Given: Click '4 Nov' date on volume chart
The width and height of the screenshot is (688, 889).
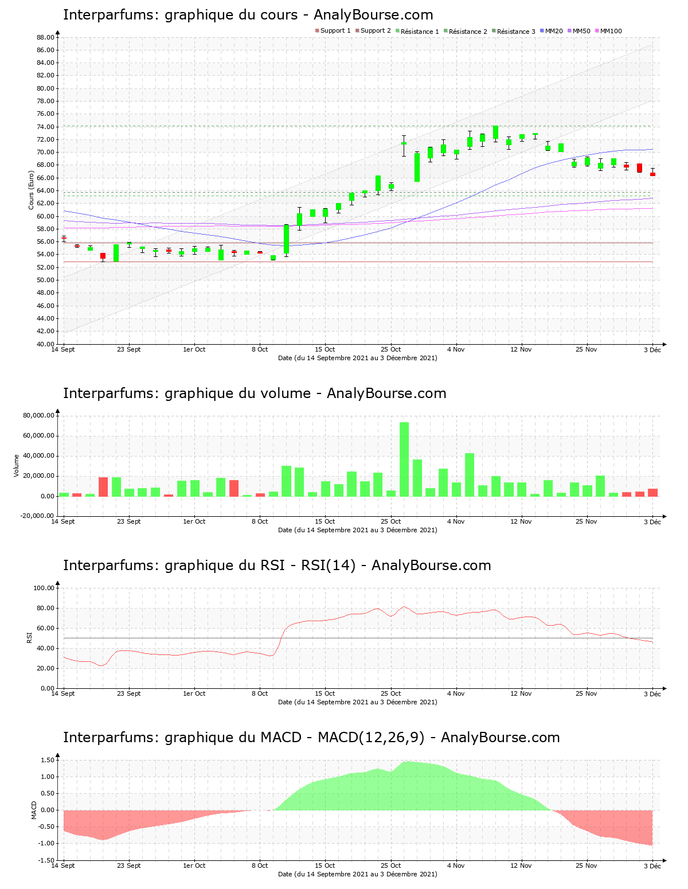Looking at the screenshot, I should [x=456, y=521].
